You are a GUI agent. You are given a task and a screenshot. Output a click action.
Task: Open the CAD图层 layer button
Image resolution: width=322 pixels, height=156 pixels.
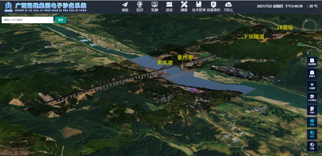(312, 98)
